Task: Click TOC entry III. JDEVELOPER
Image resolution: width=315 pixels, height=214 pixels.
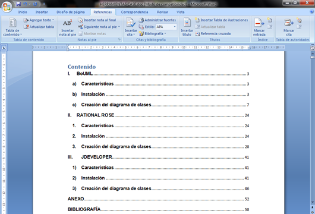Action: coord(158,157)
